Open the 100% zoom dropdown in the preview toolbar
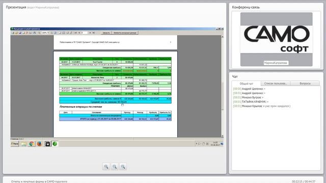Viewport: 326px width, 183px height. (45, 33)
